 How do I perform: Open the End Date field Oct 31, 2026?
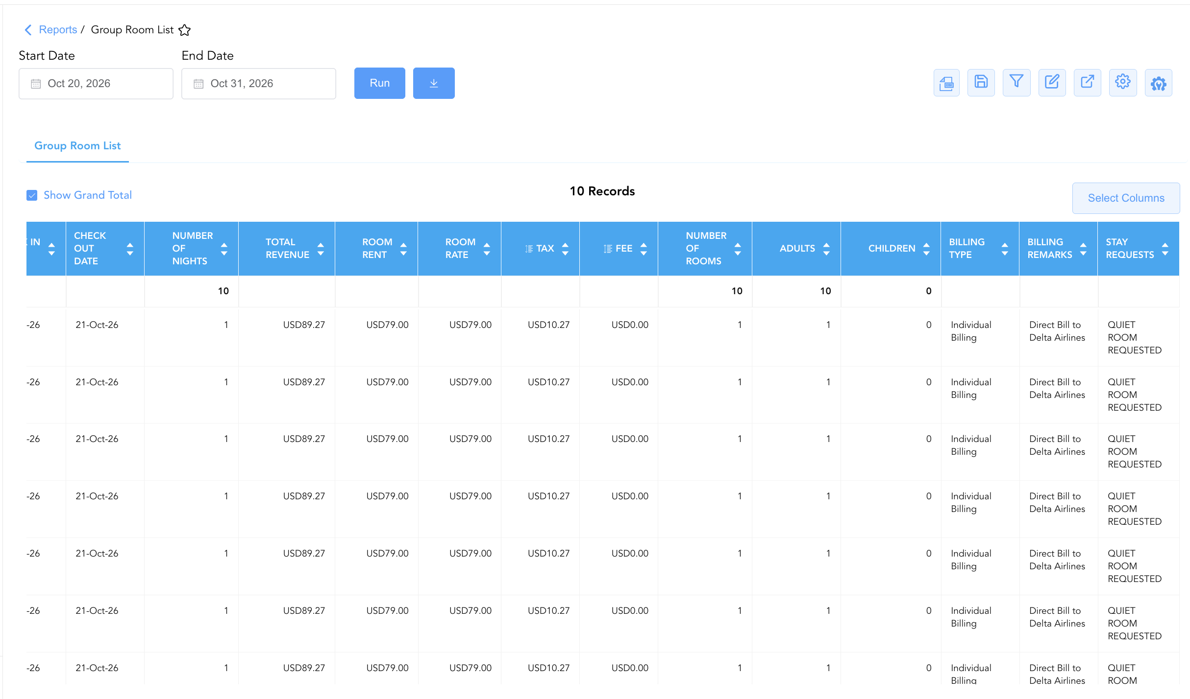point(259,84)
